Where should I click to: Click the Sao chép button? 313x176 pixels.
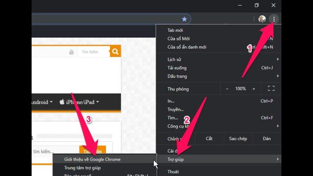(x=238, y=138)
